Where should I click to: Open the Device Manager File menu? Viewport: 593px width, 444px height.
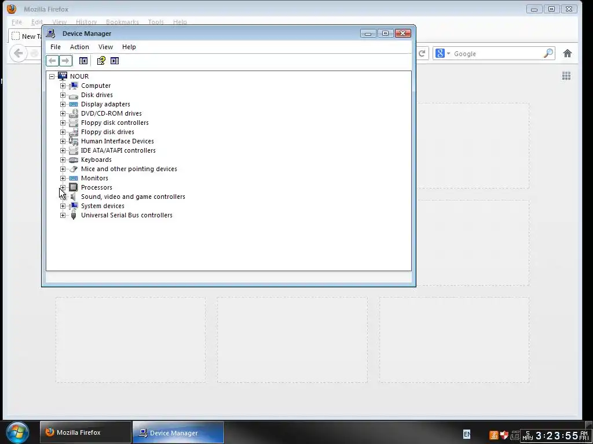(x=56, y=47)
